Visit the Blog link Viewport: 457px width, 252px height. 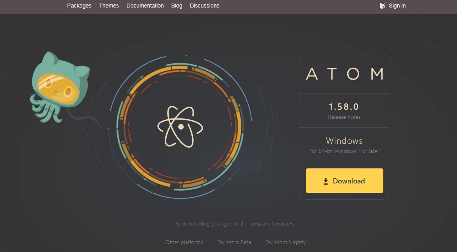click(x=177, y=6)
